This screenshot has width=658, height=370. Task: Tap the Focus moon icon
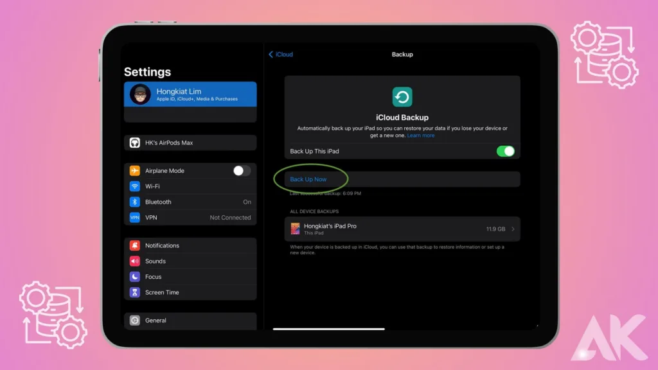pos(135,277)
